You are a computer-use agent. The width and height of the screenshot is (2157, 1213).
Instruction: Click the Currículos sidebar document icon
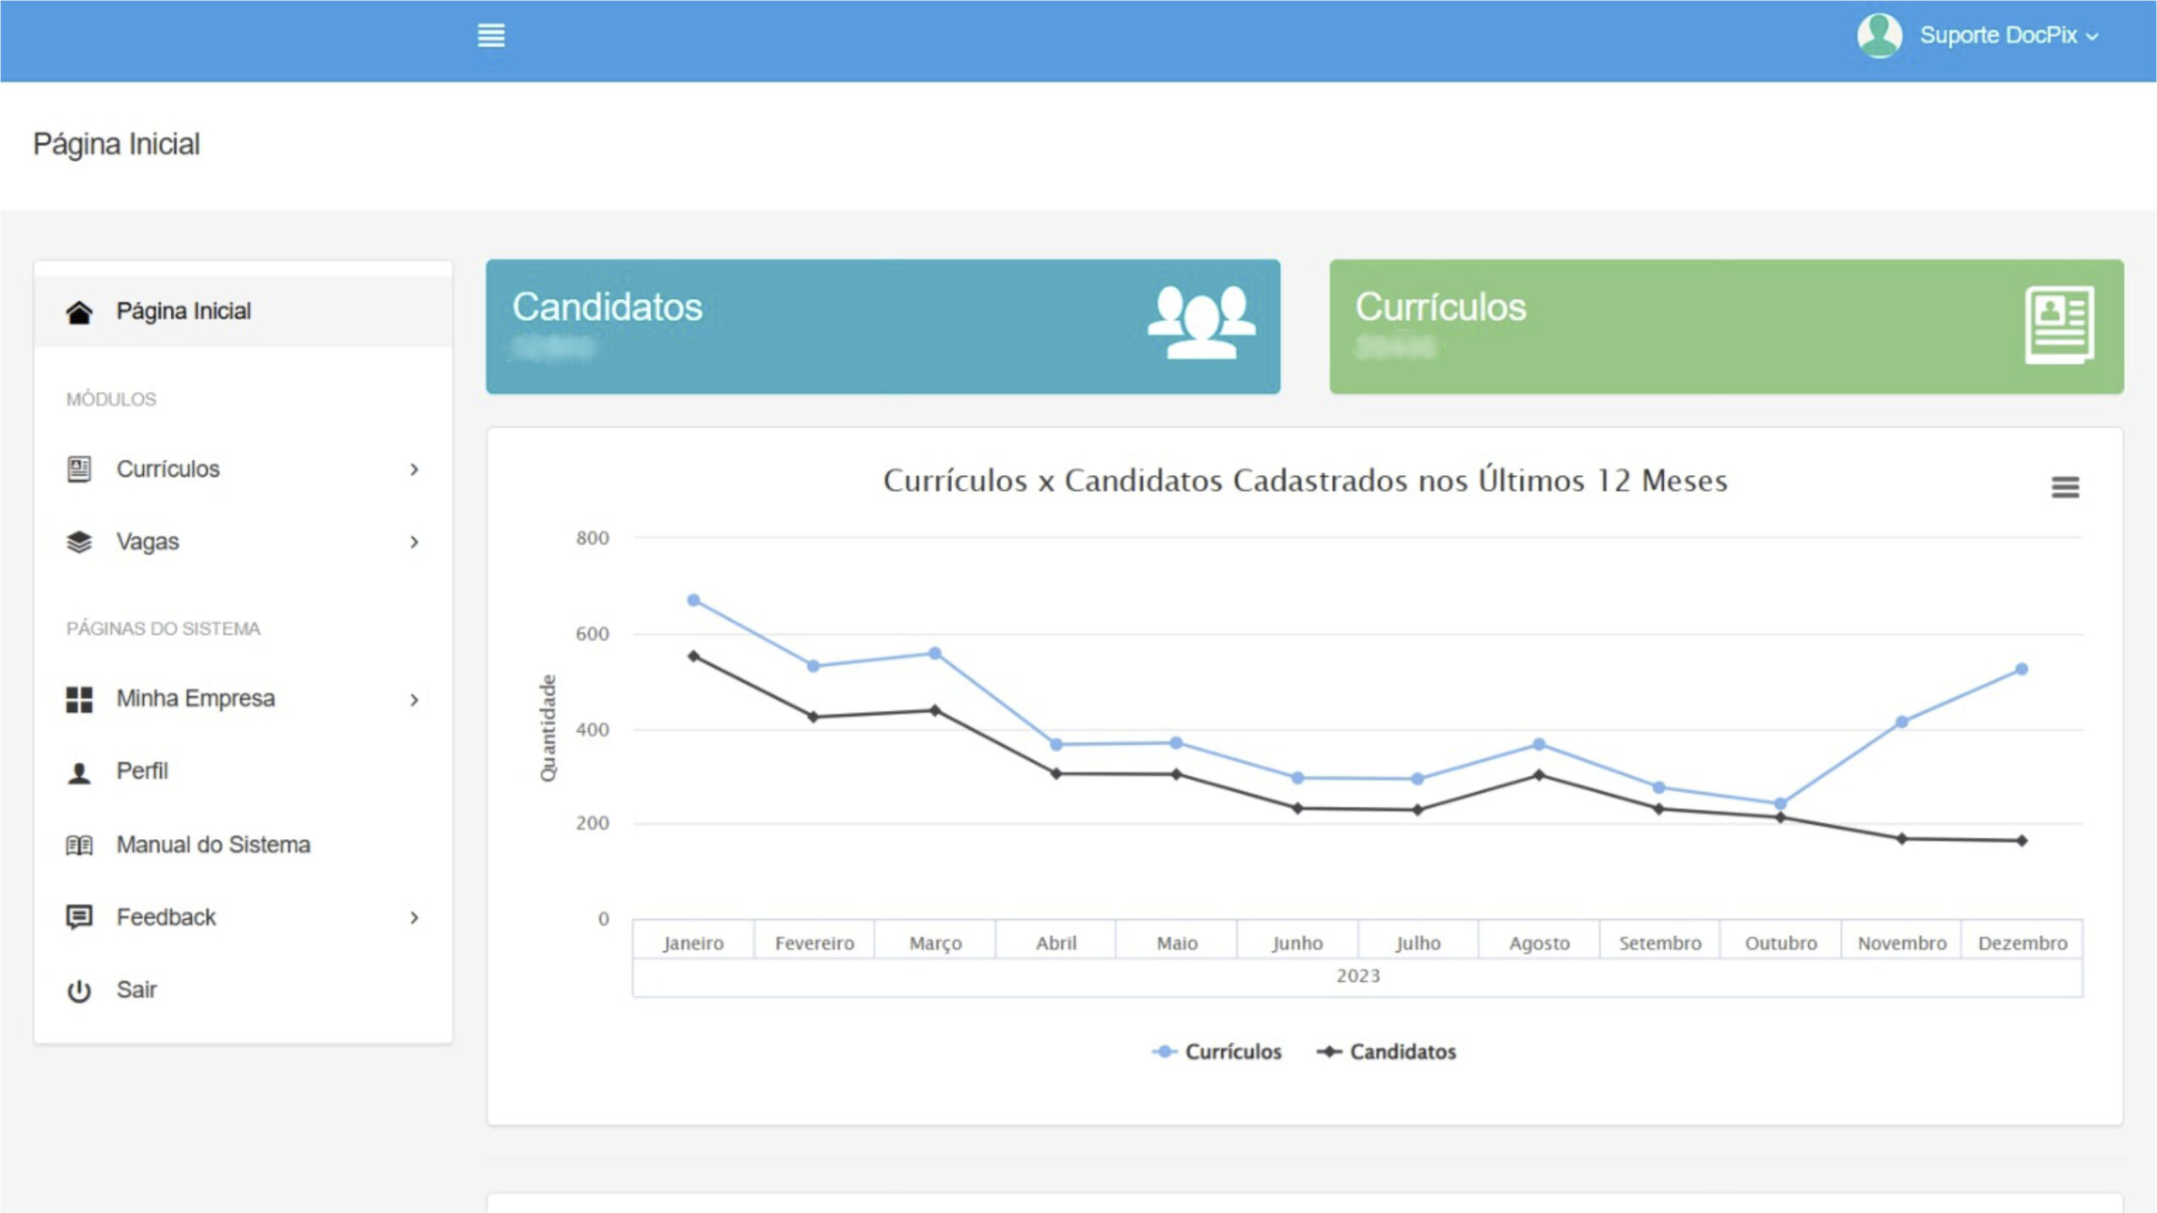(x=79, y=469)
